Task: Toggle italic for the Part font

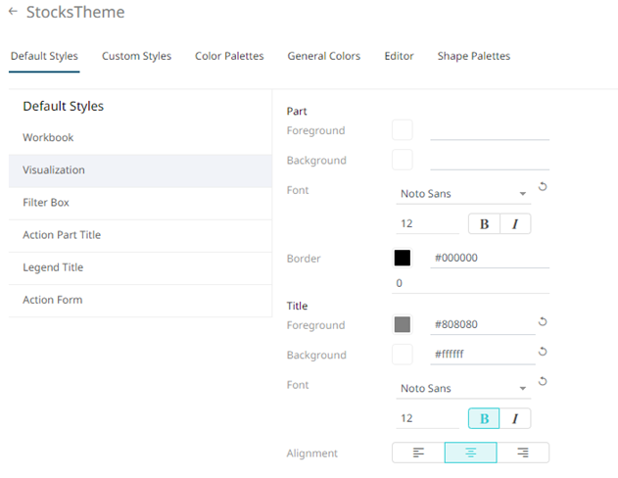Action: (x=515, y=224)
